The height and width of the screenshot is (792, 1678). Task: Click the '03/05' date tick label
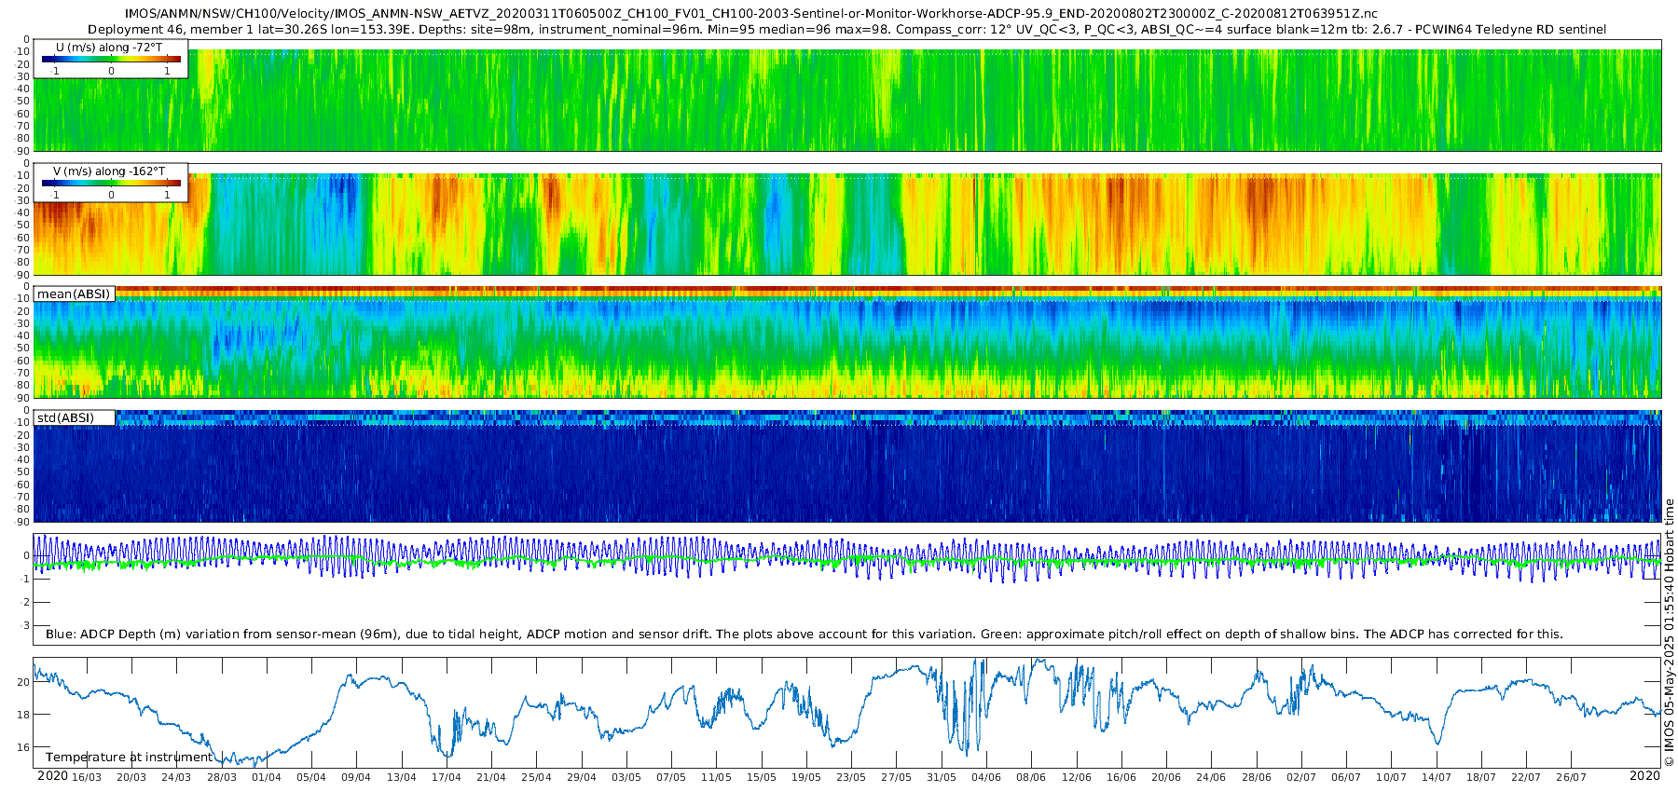click(626, 777)
